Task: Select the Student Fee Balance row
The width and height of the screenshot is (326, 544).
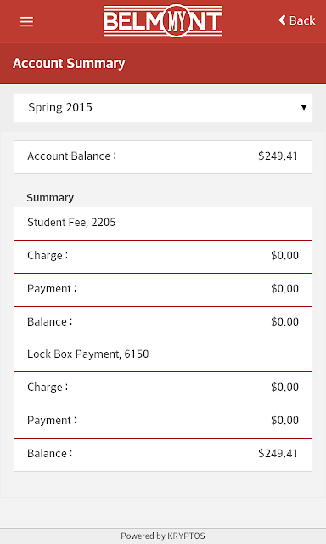Action: [x=163, y=322]
